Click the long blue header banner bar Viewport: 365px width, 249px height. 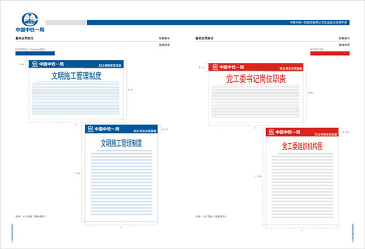click(x=218, y=22)
